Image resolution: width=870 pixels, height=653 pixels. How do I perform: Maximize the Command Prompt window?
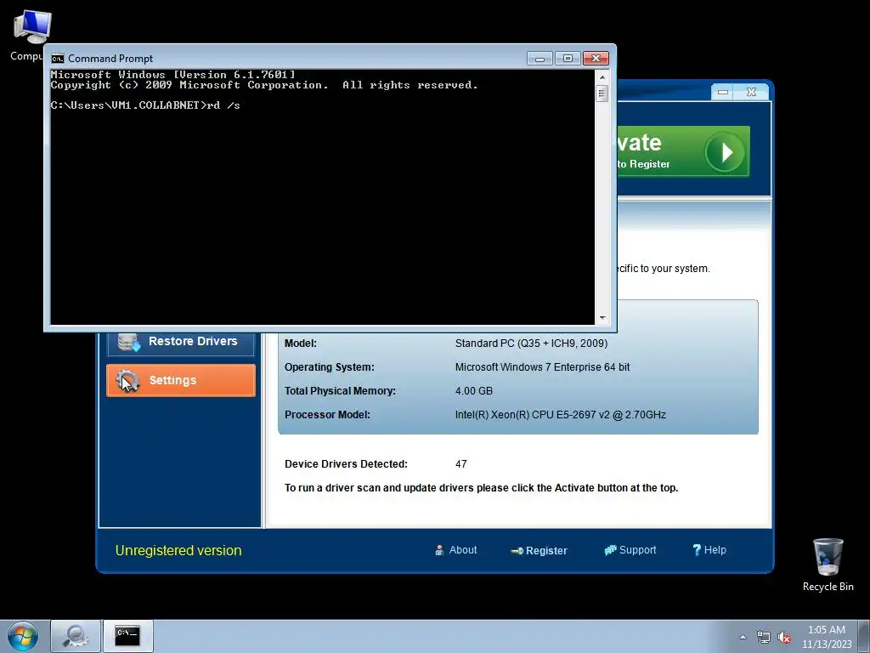coord(567,59)
